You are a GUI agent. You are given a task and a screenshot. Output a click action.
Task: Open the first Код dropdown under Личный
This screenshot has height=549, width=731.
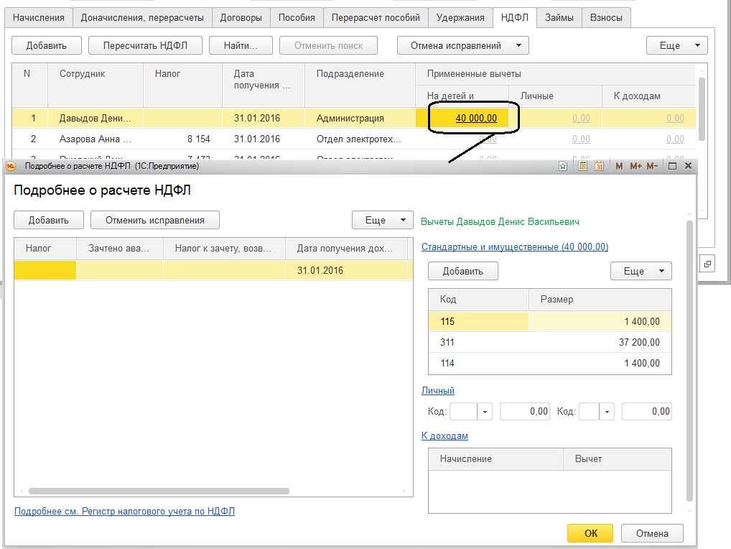pos(485,412)
